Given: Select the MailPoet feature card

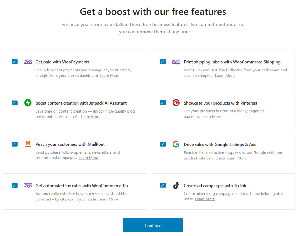Looking at the screenshot, I should 75,150.
